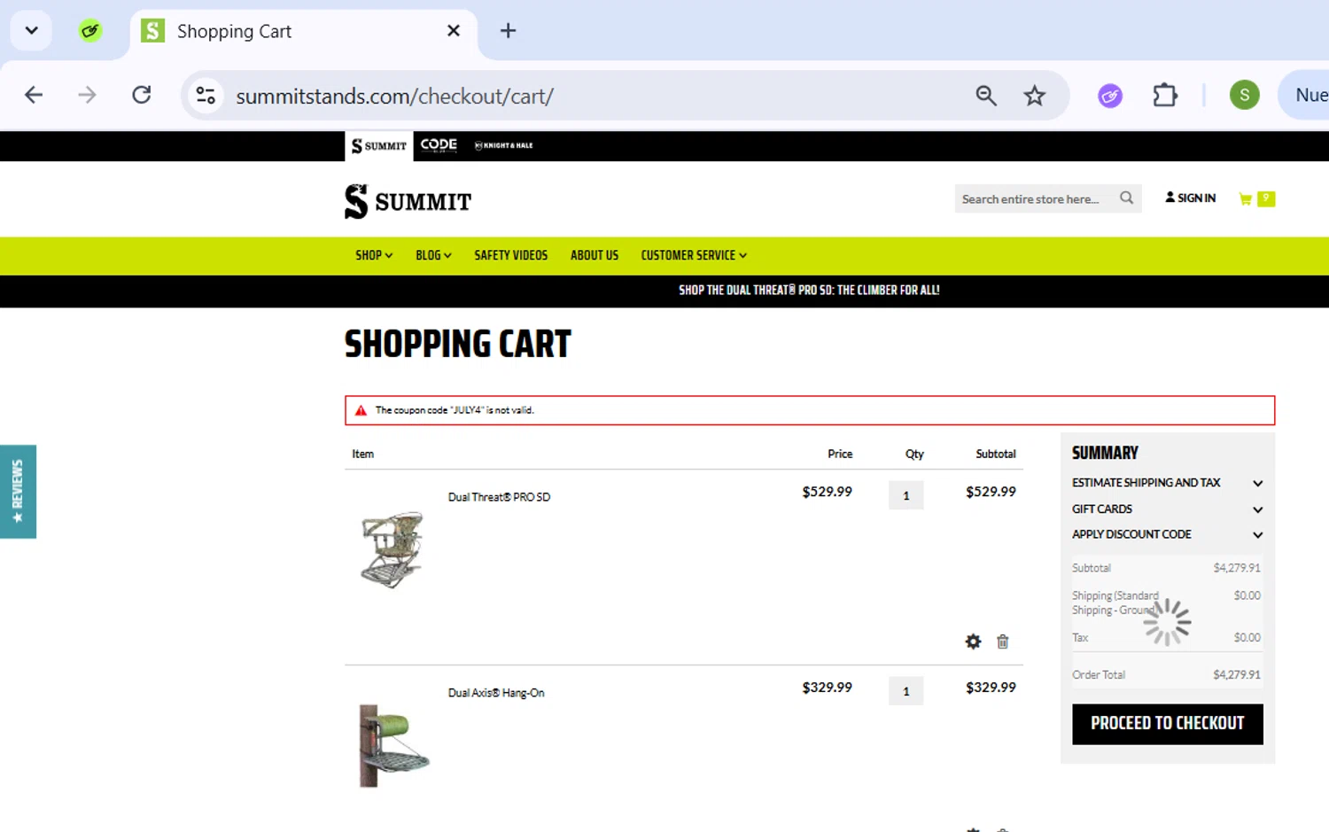
Task: Open the Extensions puzzle icon
Action: coord(1165,95)
